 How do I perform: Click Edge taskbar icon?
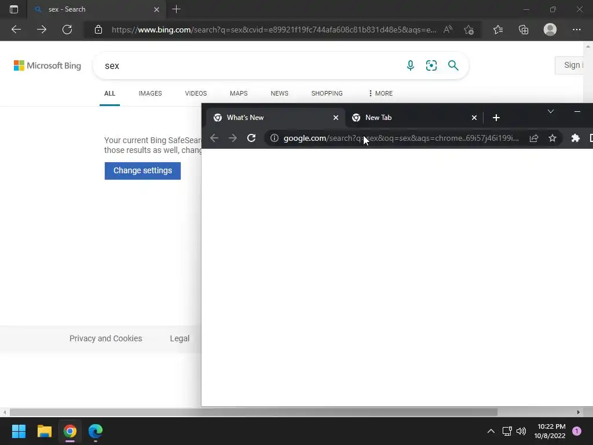coord(96,431)
